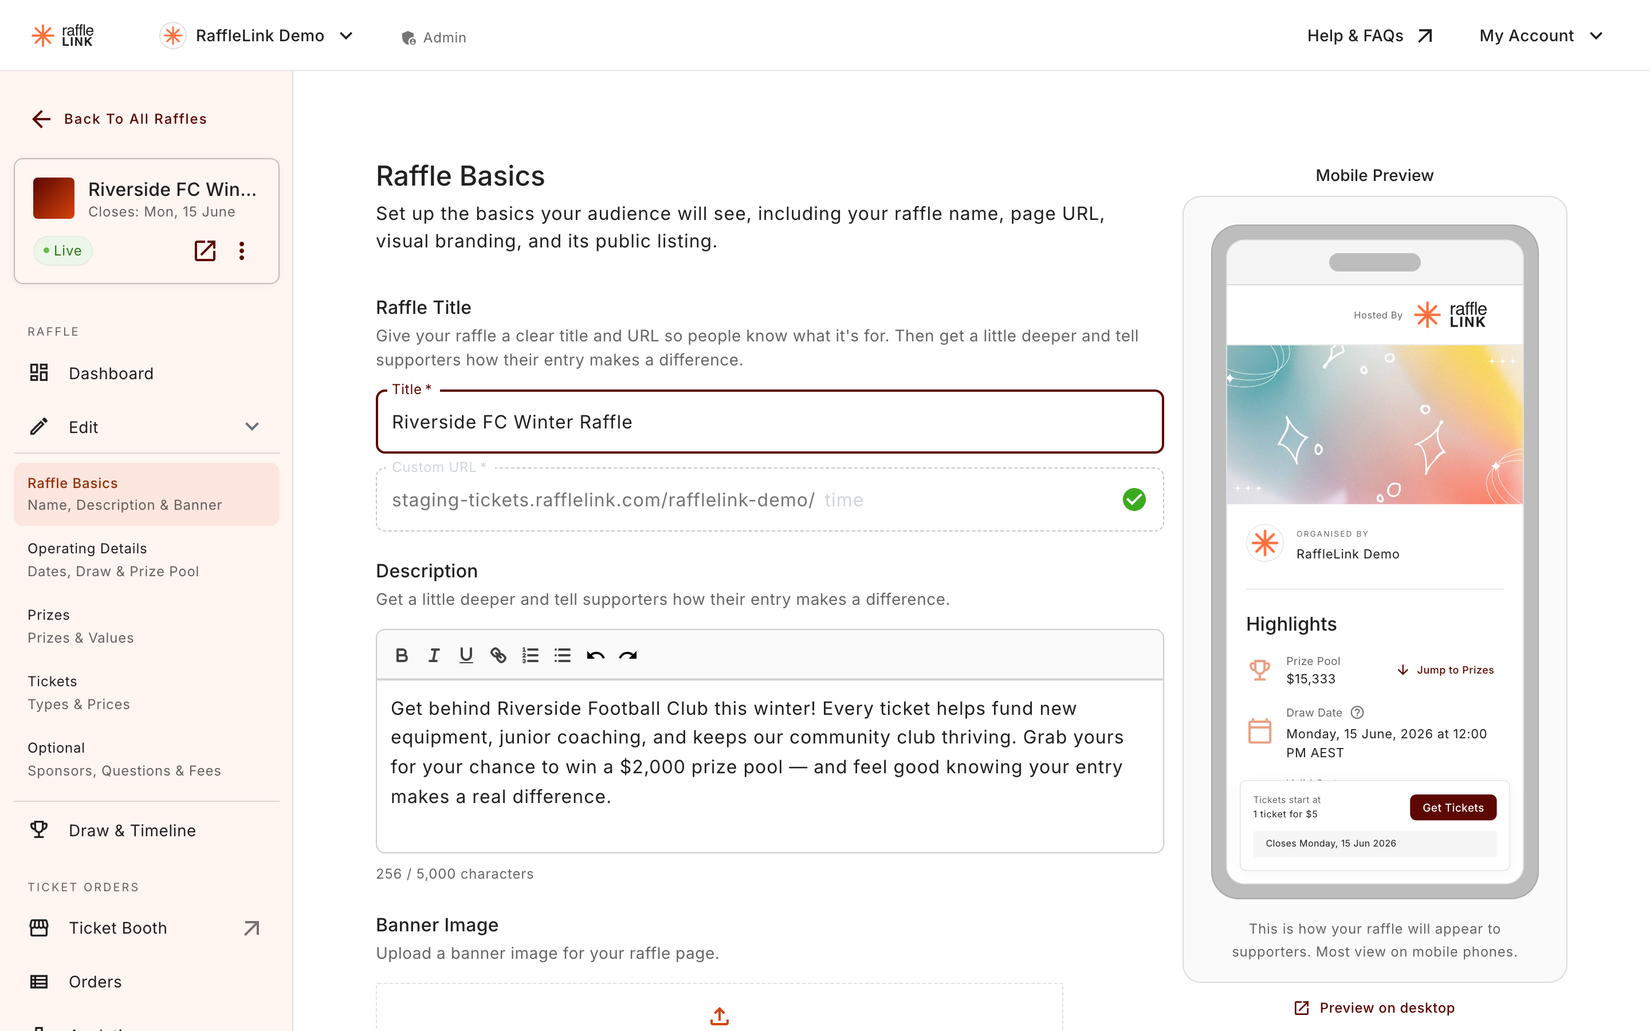The height and width of the screenshot is (1031, 1650).
Task: Focus the raffle Title input field
Action: (769, 422)
